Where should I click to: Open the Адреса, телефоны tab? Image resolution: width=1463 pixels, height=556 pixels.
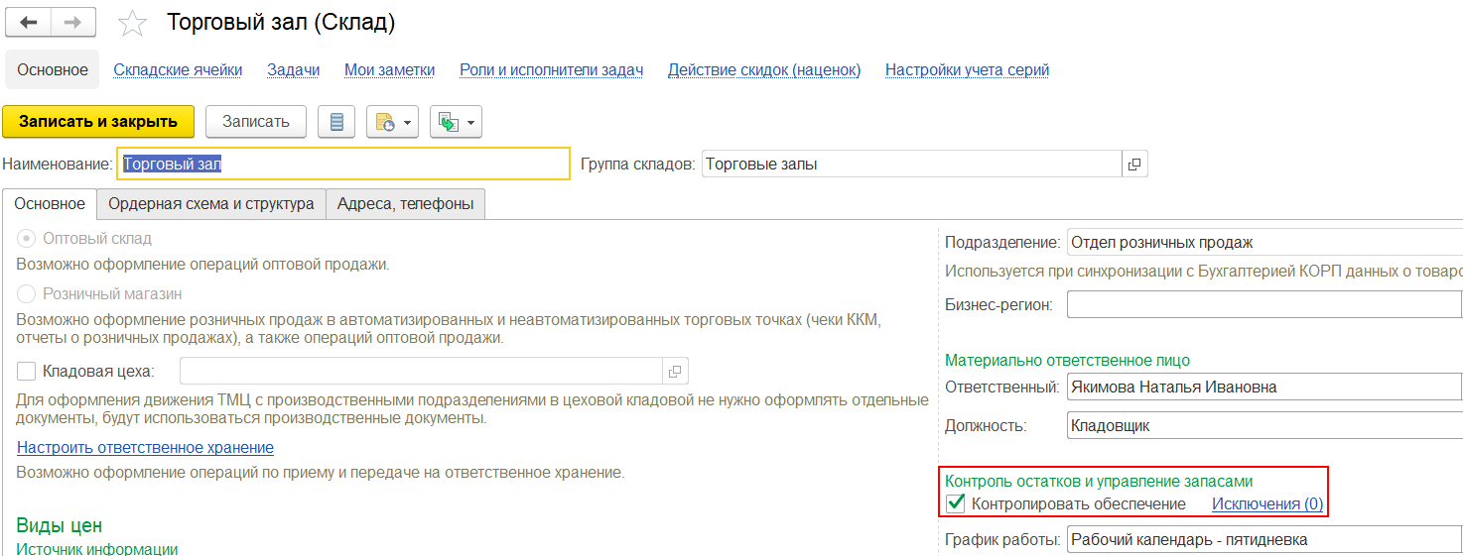click(x=405, y=204)
